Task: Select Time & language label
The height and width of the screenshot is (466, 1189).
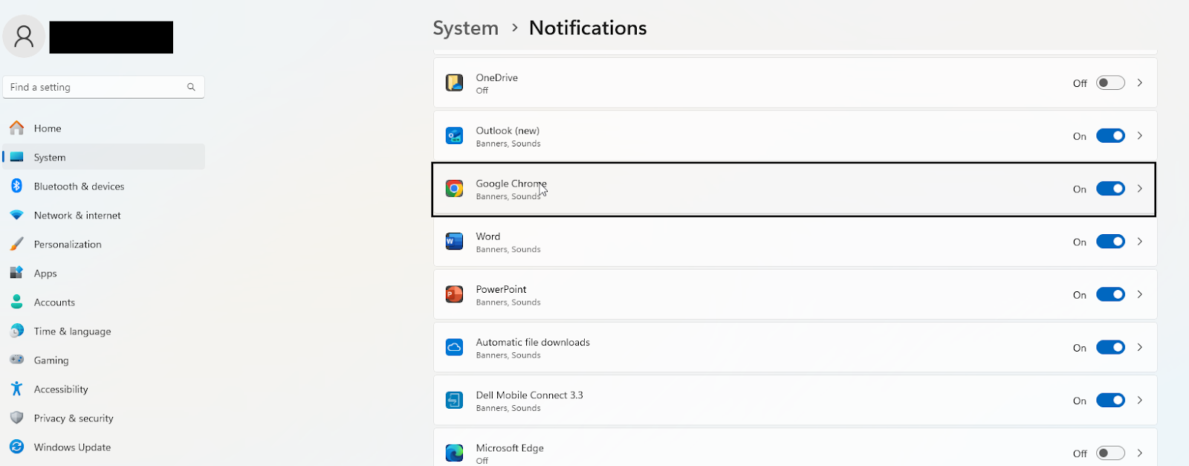Action: click(72, 331)
